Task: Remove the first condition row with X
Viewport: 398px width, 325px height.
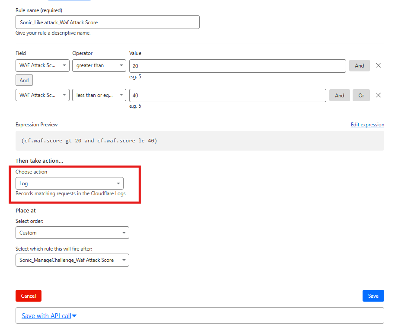Action: pos(378,65)
